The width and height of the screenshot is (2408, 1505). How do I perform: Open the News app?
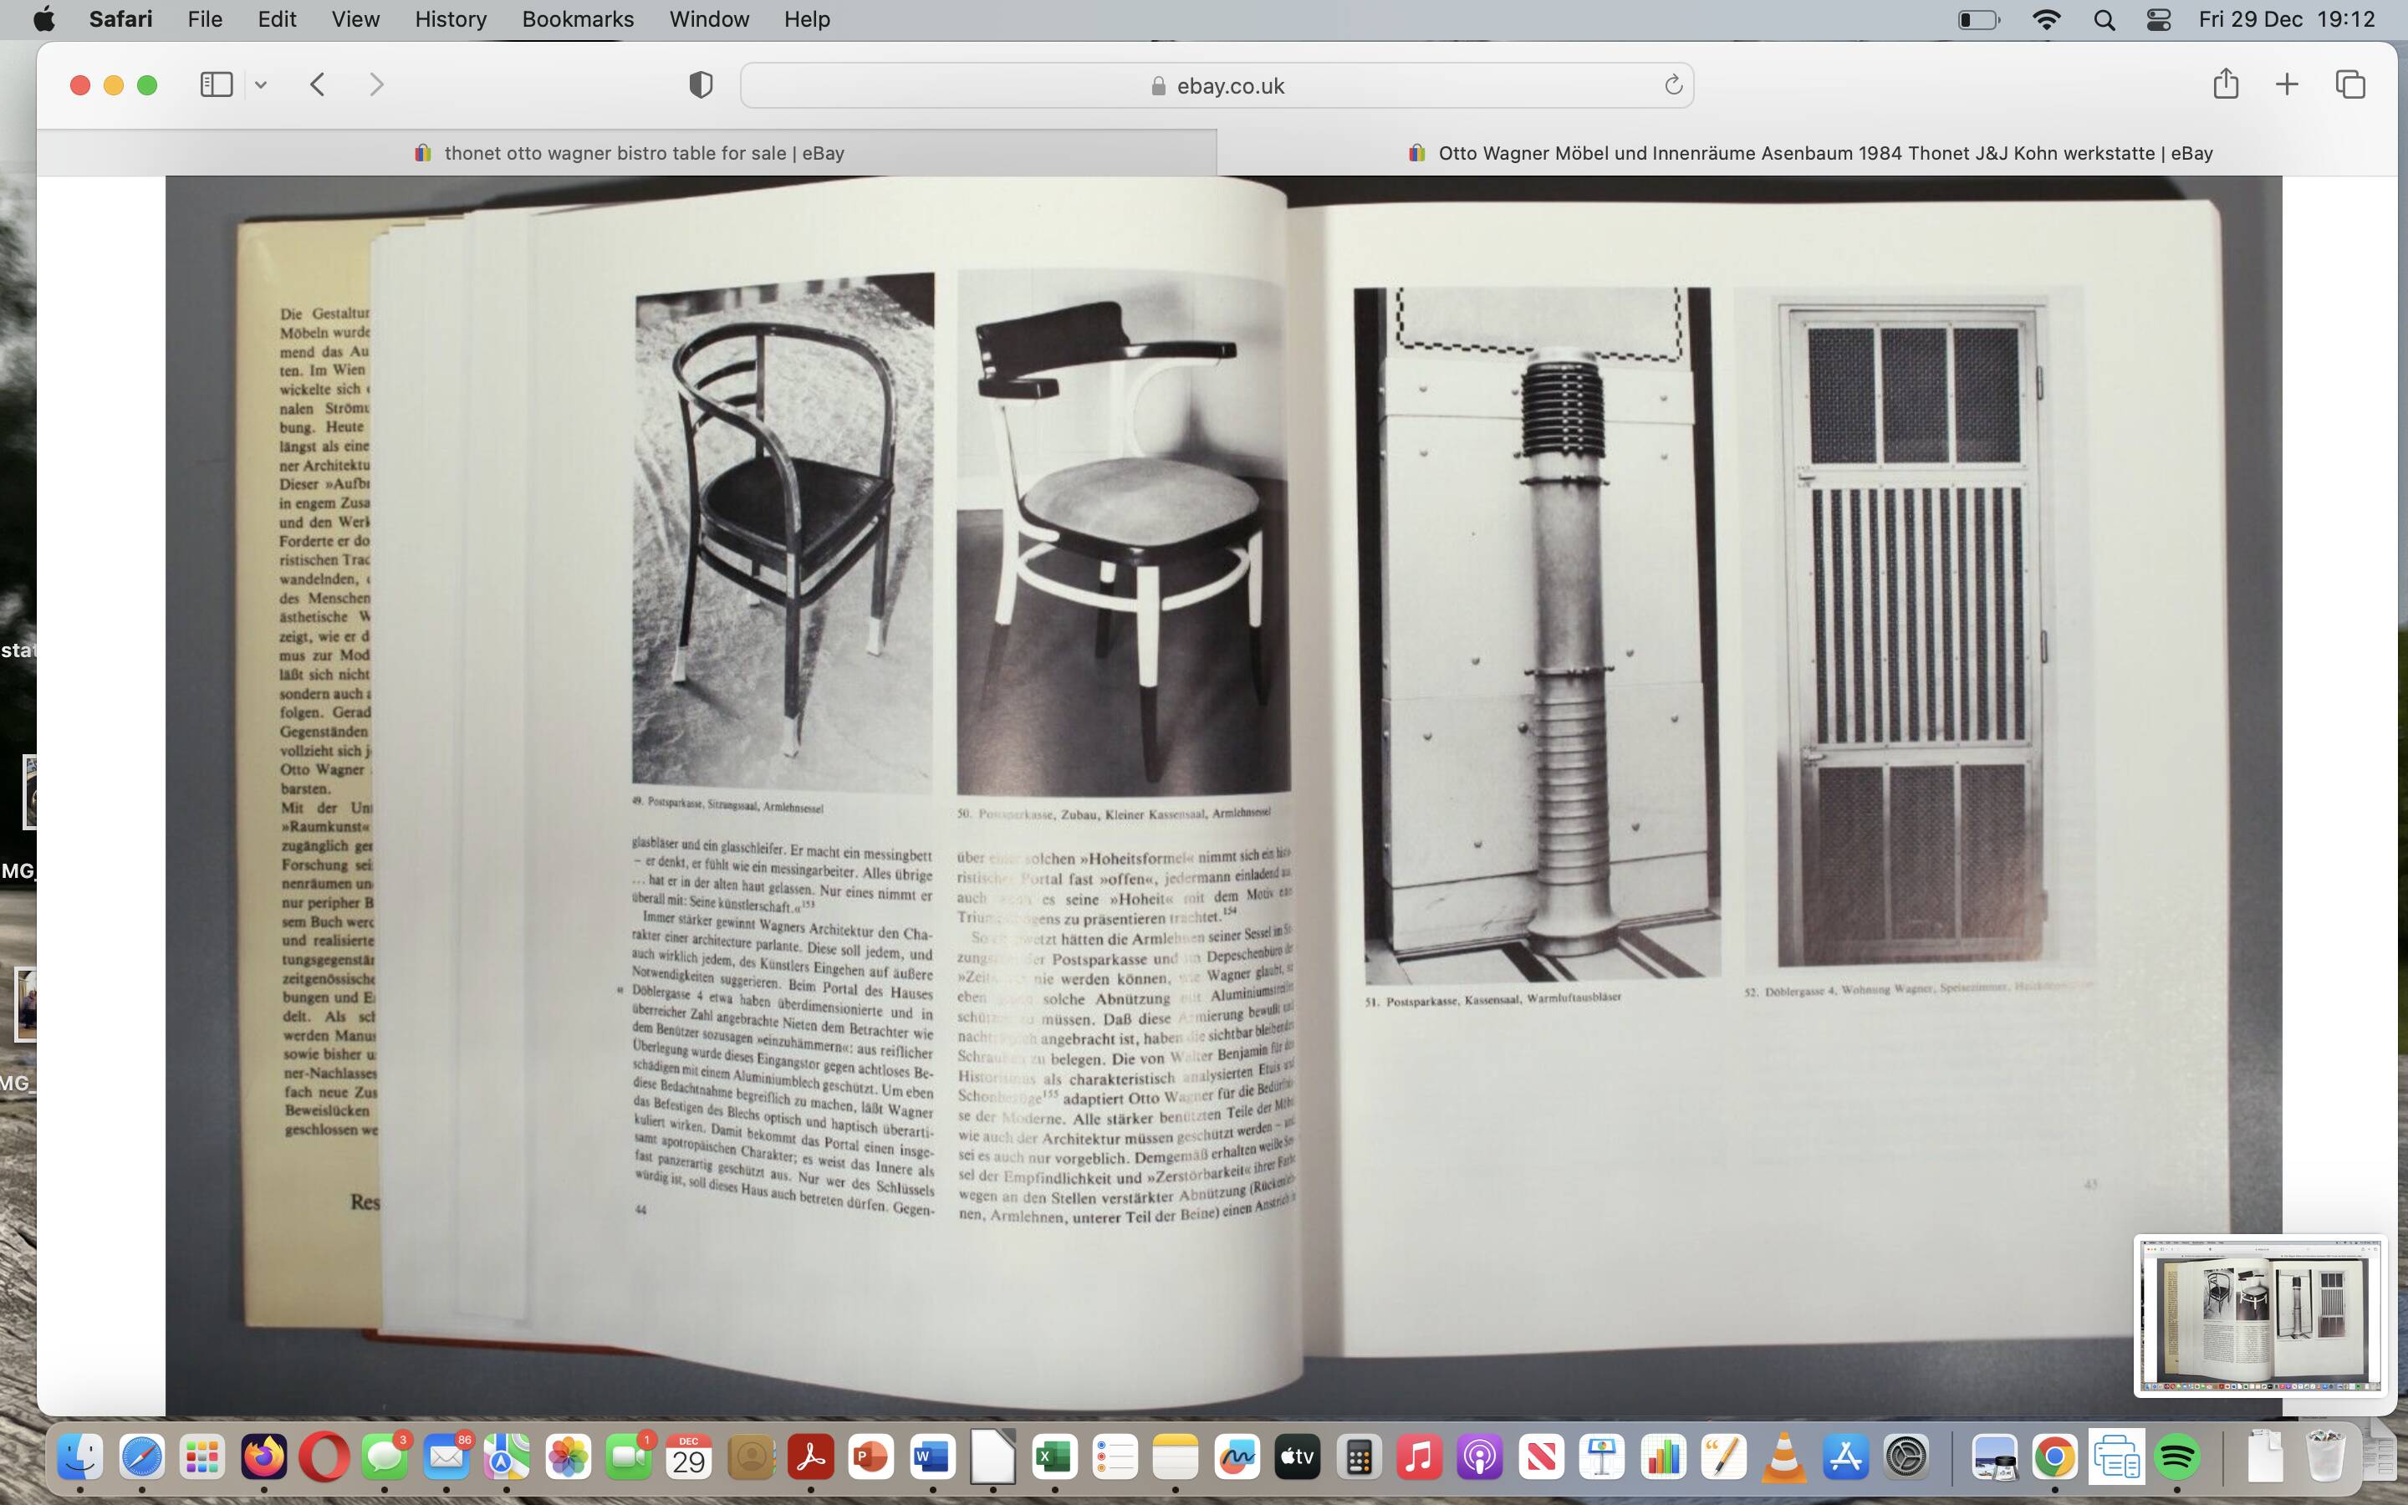click(1541, 1458)
